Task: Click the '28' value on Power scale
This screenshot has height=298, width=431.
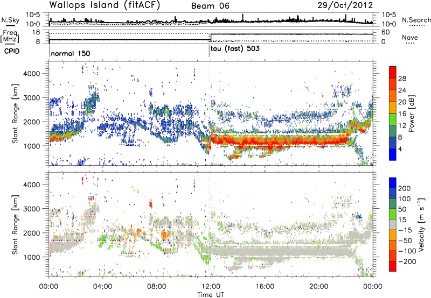Action: [402, 79]
